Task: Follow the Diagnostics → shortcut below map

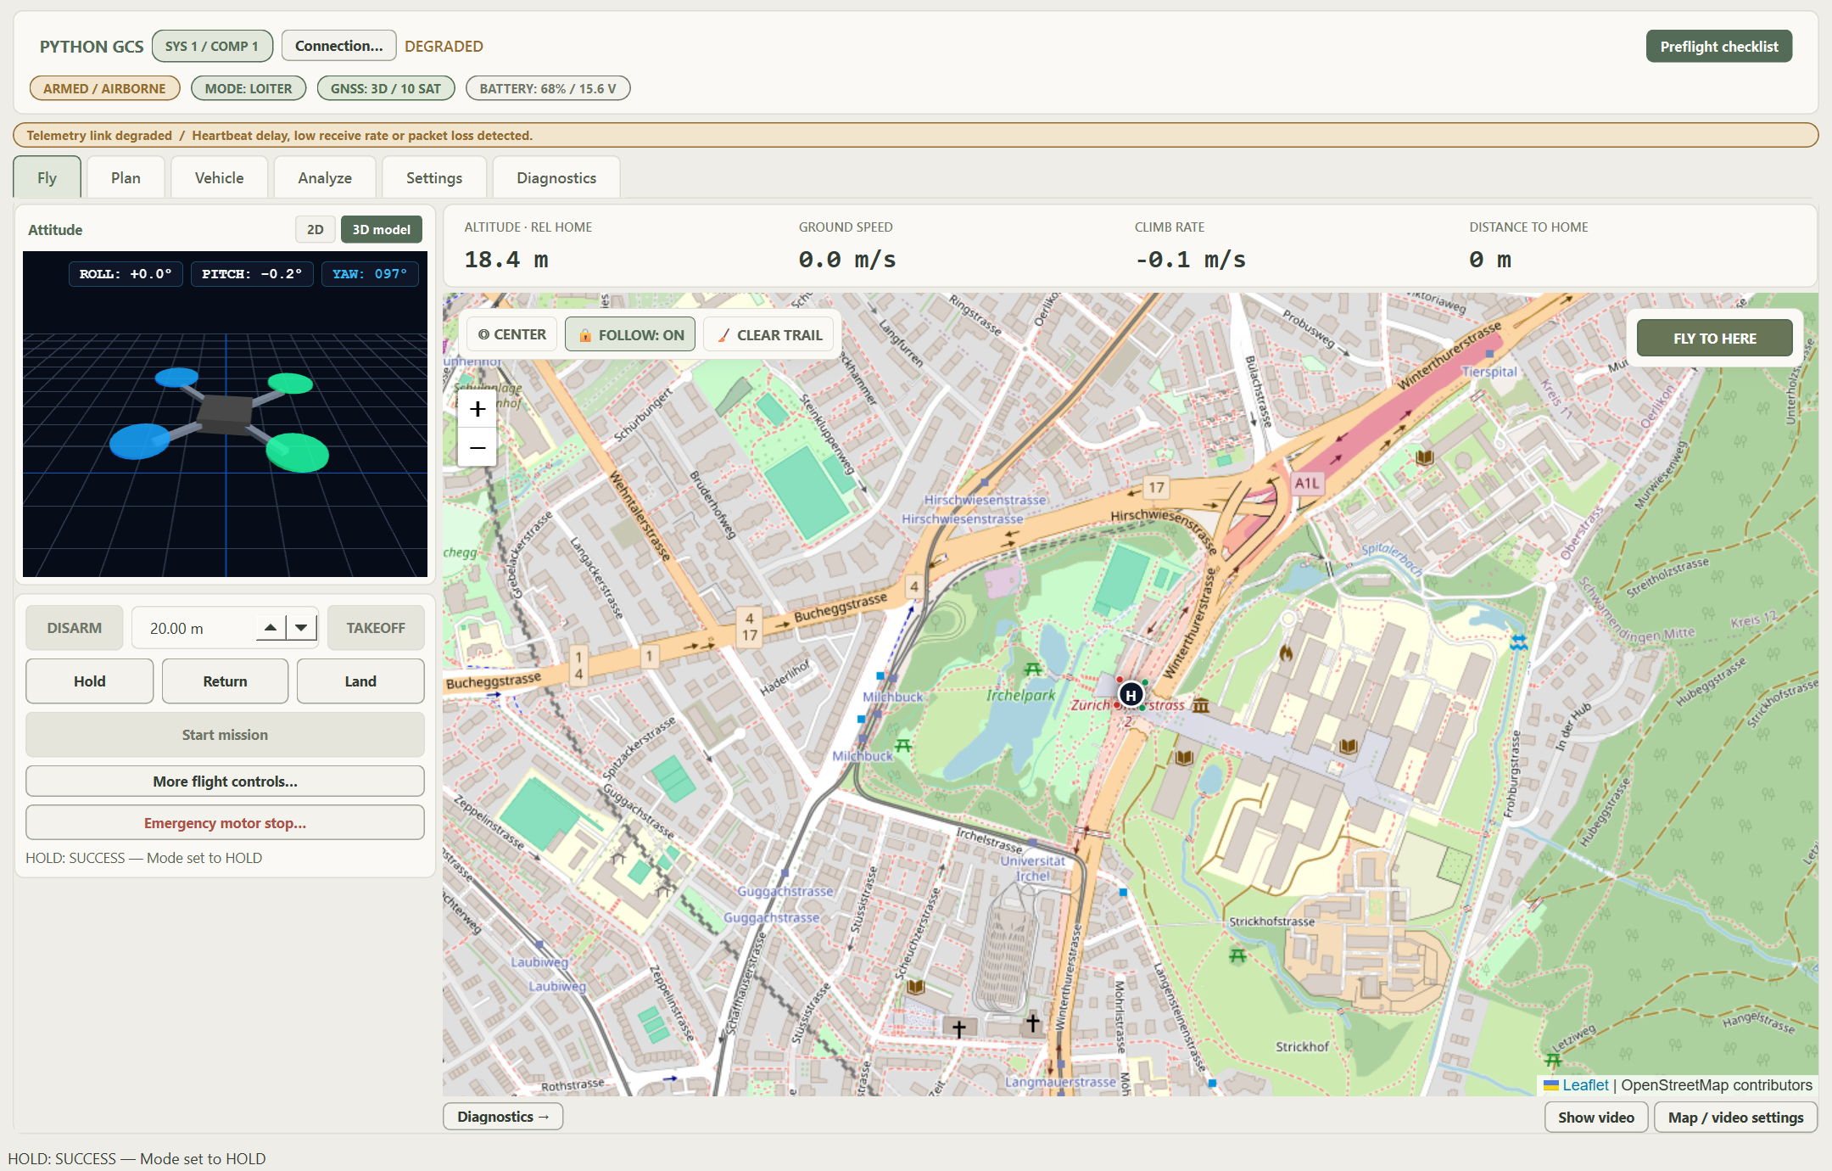Action: pos(503,1117)
